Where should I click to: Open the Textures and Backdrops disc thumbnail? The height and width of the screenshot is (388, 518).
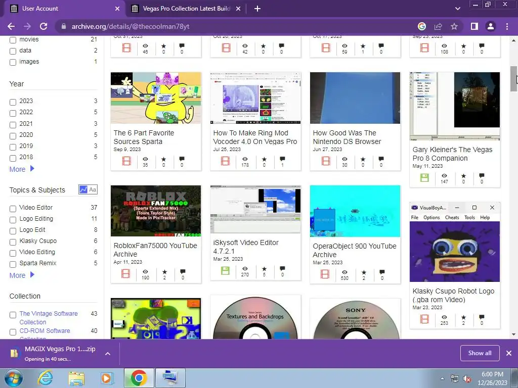255,318
